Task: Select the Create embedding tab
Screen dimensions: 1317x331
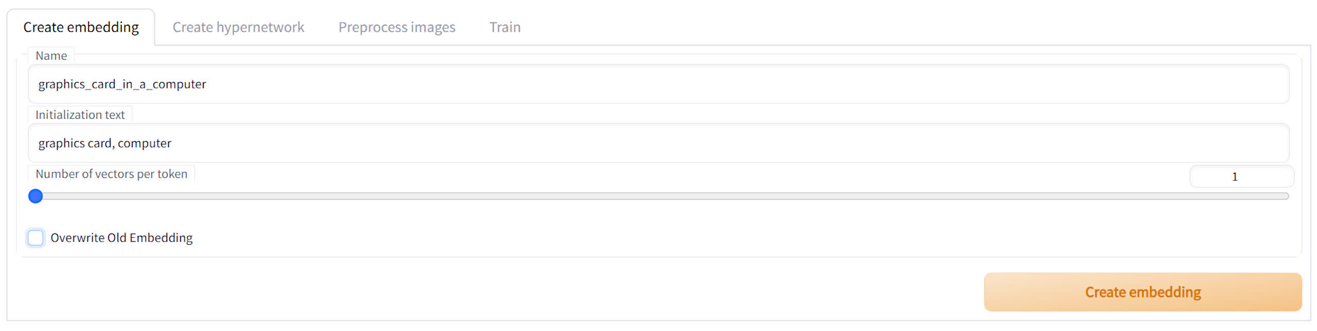Action: [x=81, y=27]
